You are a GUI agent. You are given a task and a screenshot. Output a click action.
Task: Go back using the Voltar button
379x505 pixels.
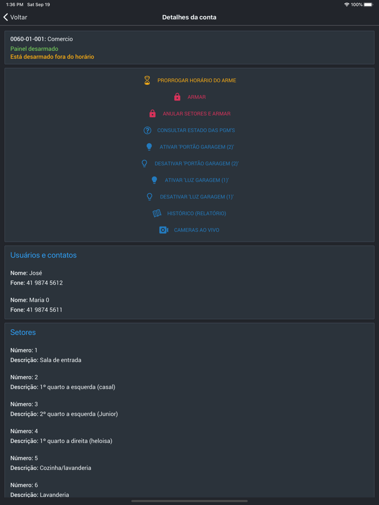tap(15, 17)
